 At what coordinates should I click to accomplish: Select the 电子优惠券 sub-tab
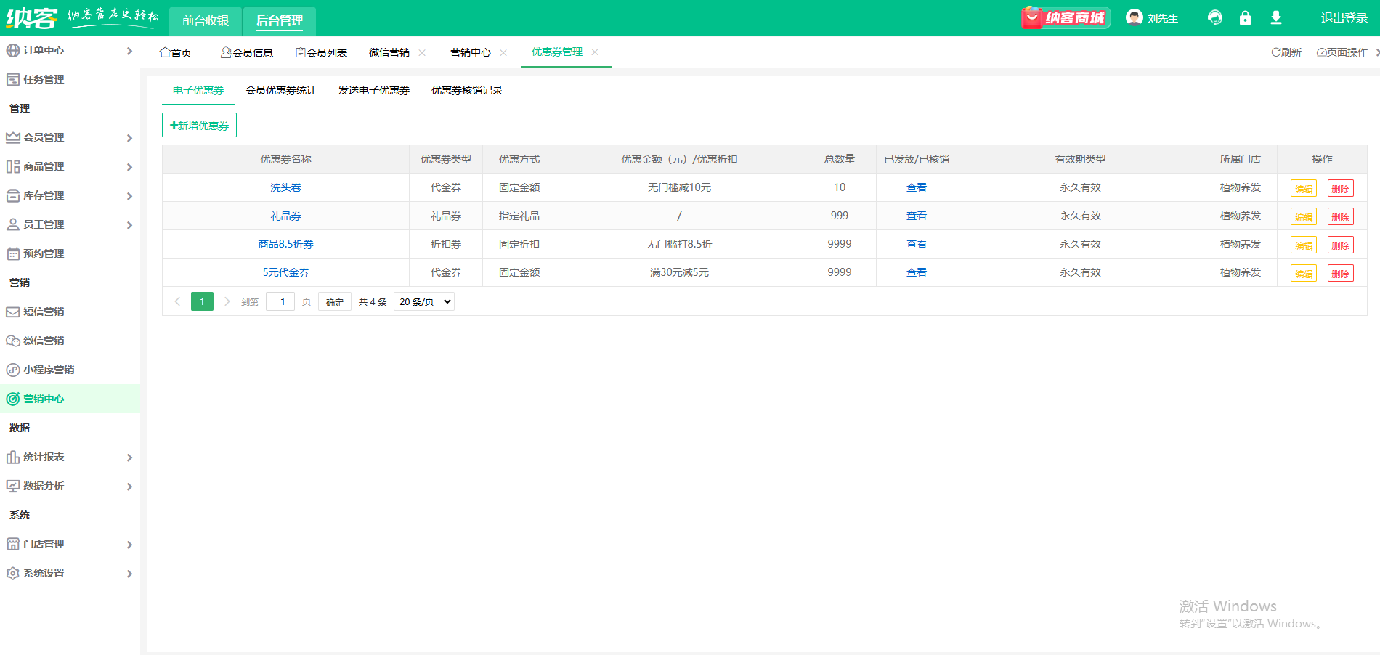coord(198,90)
